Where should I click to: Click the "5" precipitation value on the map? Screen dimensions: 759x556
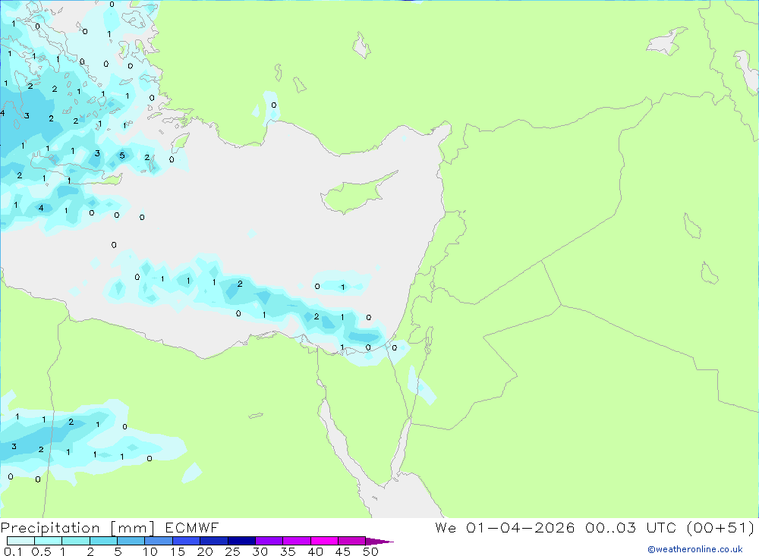pyautogui.click(x=122, y=155)
